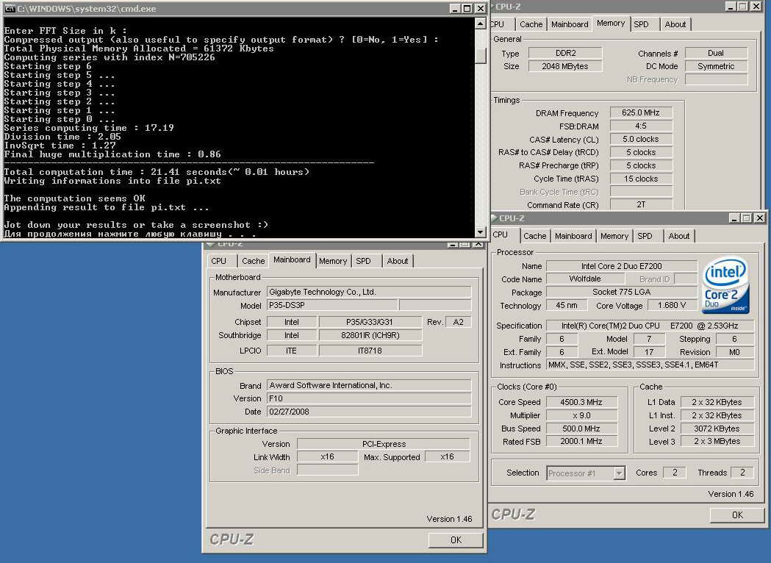Click the Bus Speed value 500.0 MHz
The image size is (771, 563).
tap(581, 428)
